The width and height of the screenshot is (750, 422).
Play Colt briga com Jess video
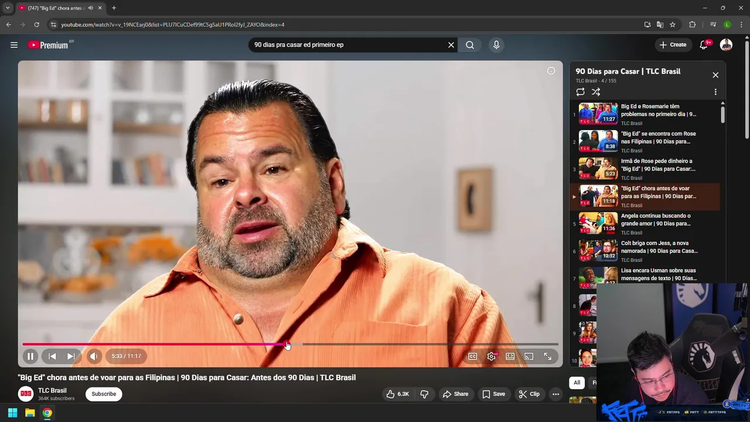pyautogui.click(x=645, y=251)
